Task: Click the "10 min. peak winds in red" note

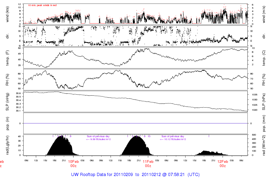Action: coord(42,5)
